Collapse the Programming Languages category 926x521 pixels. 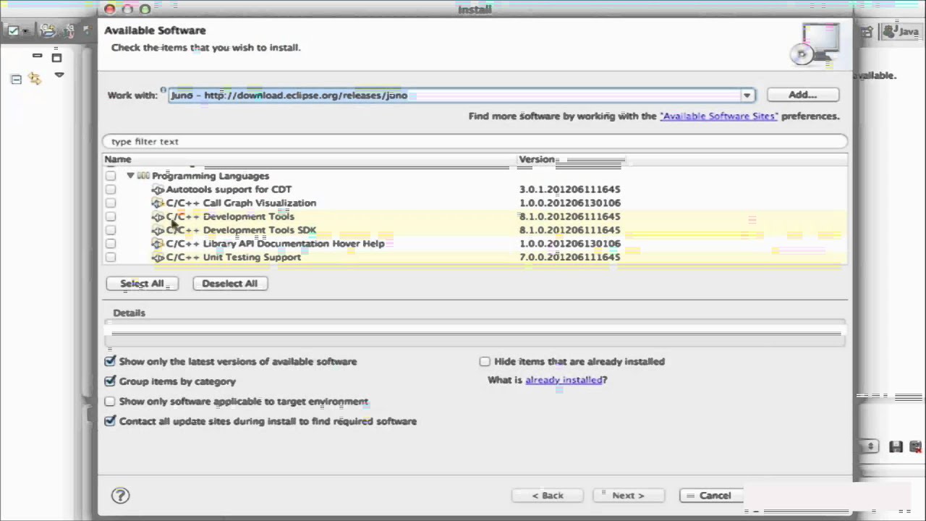click(x=130, y=176)
